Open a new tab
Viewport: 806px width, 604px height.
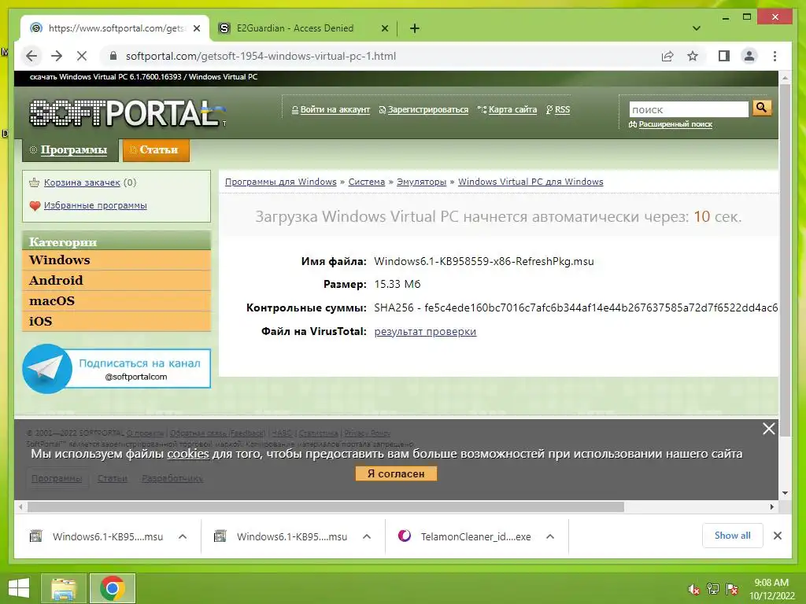414,28
